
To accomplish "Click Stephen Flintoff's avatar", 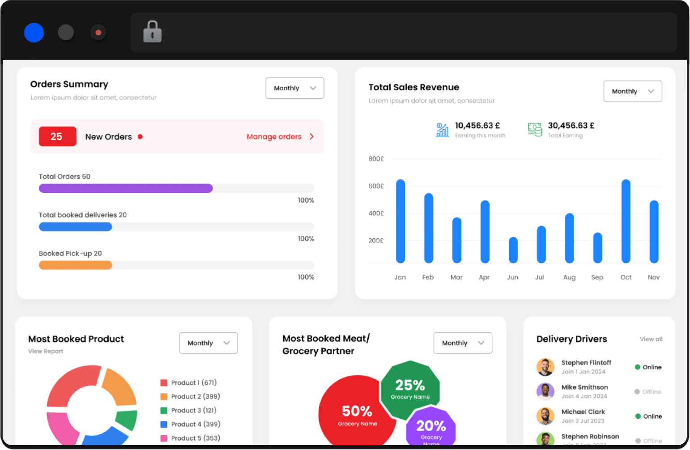I will [545, 367].
